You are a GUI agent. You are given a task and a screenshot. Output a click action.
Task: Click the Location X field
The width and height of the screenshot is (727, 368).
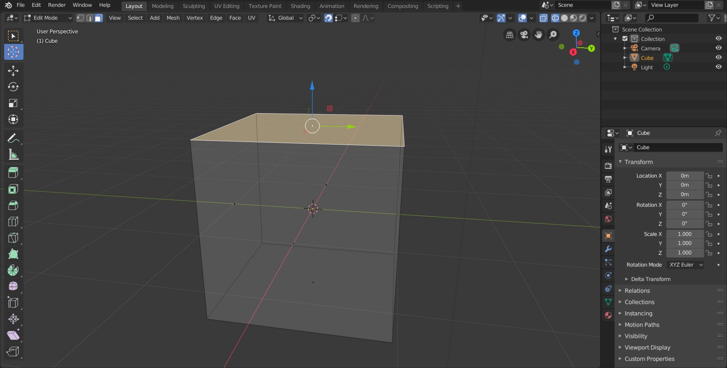pos(685,176)
